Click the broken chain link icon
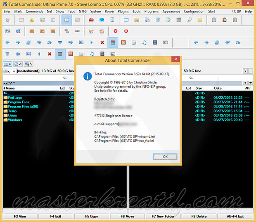This screenshot has height=222, width=256. click(67, 31)
